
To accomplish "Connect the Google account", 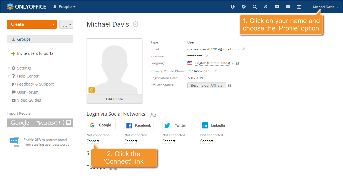I will point(93,141).
